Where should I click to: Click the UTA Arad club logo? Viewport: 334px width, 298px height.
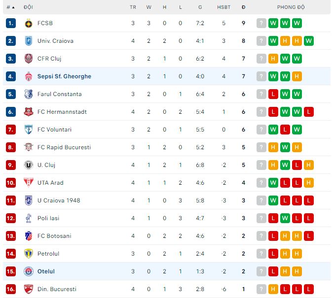[28, 183]
